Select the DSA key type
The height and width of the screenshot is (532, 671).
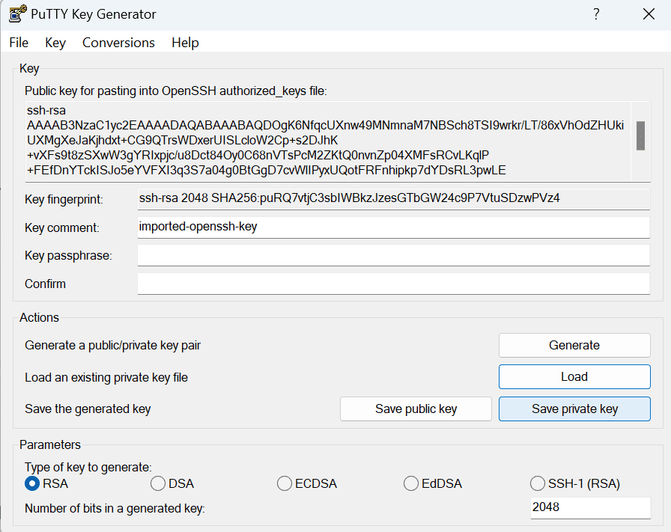point(158,483)
